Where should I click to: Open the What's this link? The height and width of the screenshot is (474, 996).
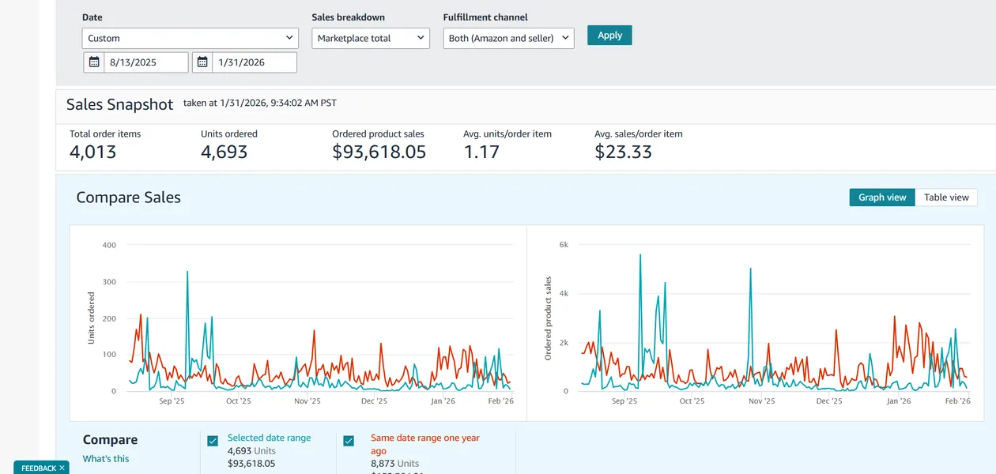pos(106,459)
